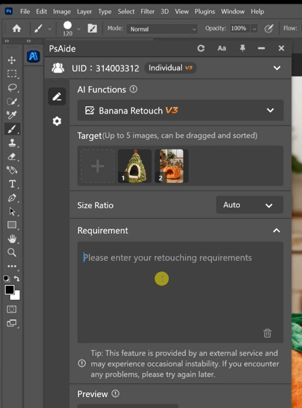Select the Paint Bucket tool
The image size is (302, 408).
pyautogui.click(x=12, y=170)
